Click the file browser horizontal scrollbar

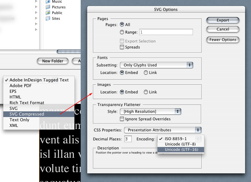69,51
